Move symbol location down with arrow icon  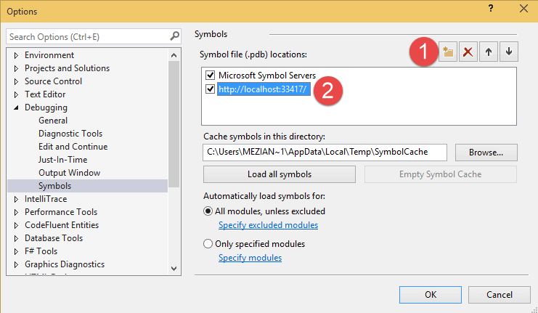508,52
